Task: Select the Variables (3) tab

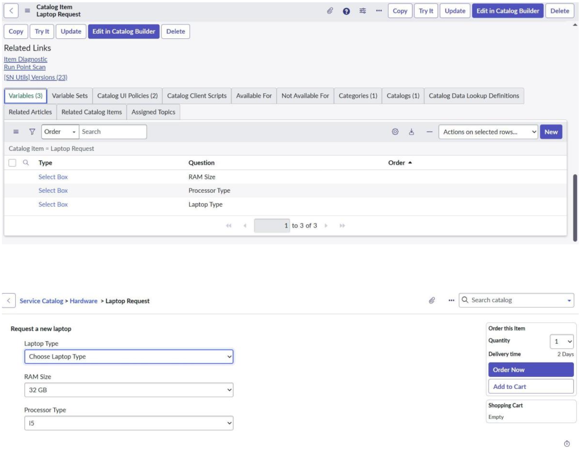Action: [25, 96]
